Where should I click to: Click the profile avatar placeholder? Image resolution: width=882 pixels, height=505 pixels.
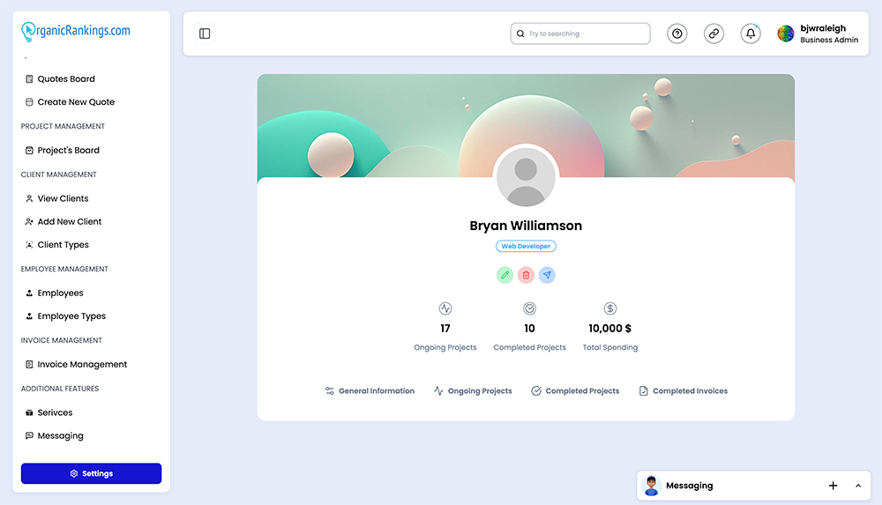tap(526, 178)
